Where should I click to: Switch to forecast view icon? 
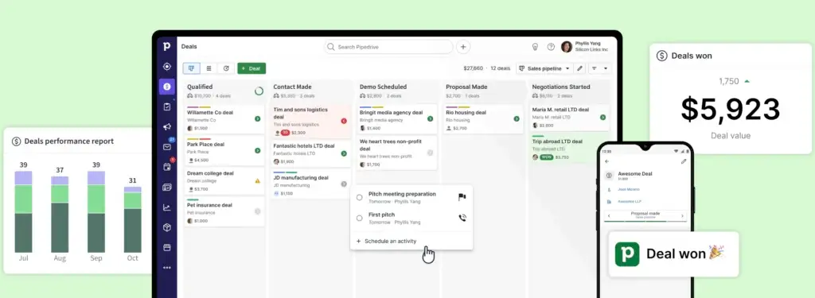pyautogui.click(x=225, y=68)
